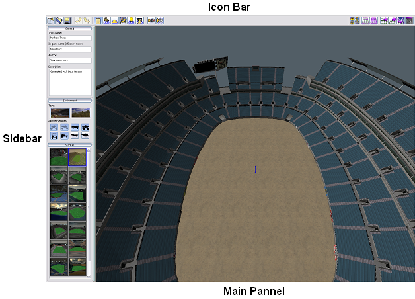Select the highlighted dirt stadium thumbnail
This screenshot has width=415, height=299.
pyautogui.click(x=77, y=157)
